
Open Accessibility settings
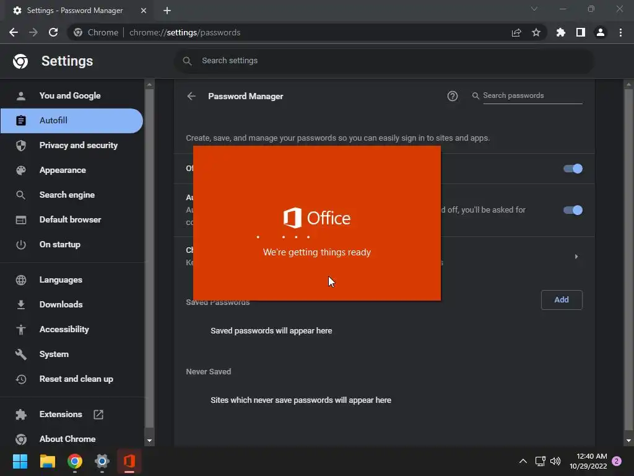[x=72, y=330]
